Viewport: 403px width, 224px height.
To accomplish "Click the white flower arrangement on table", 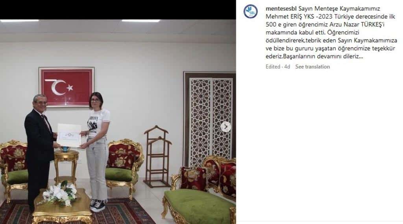I will click(59, 194).
